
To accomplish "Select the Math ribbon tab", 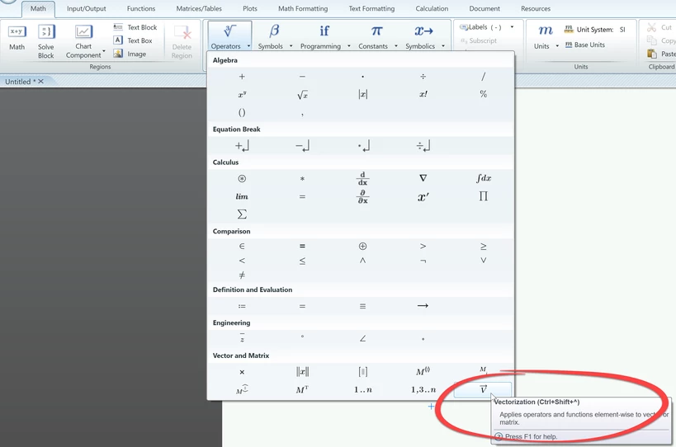I will (38, 8).
